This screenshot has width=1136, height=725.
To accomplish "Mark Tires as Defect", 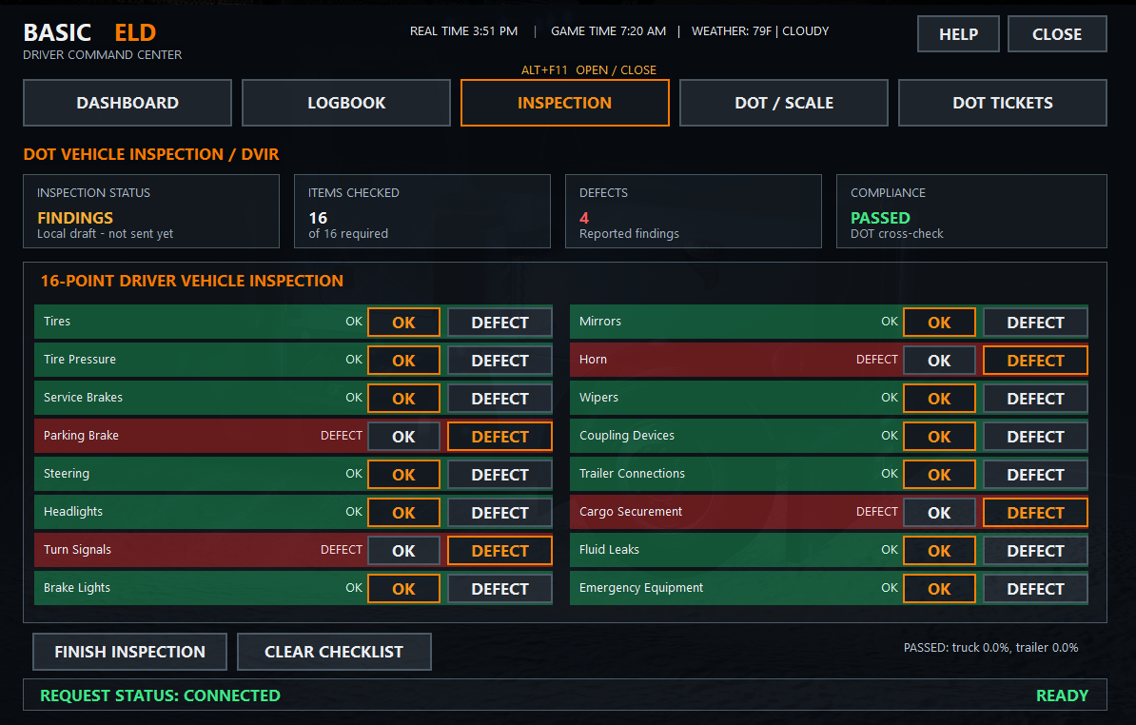I will point(499,323).
